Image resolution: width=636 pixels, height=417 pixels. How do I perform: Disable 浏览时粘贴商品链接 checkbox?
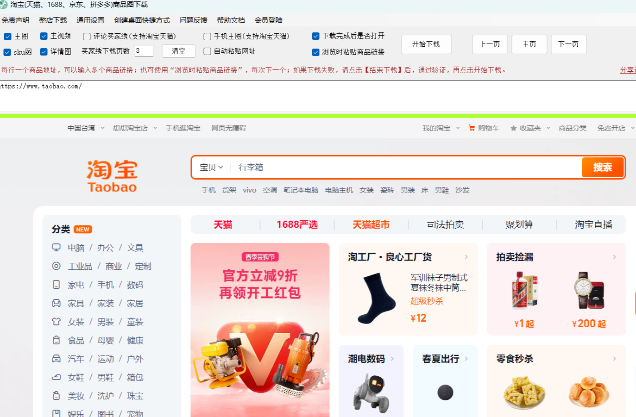tap(315, 52)
